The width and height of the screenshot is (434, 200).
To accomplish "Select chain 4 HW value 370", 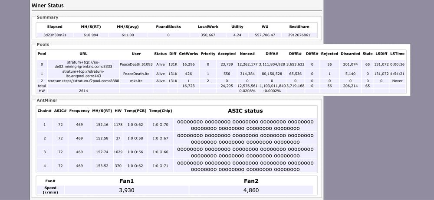I will 118,166.
